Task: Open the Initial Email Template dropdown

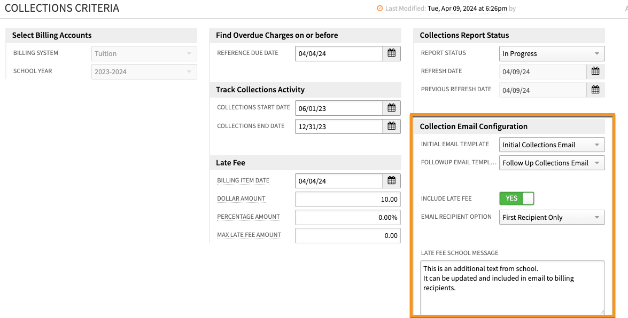Action: 552,144
